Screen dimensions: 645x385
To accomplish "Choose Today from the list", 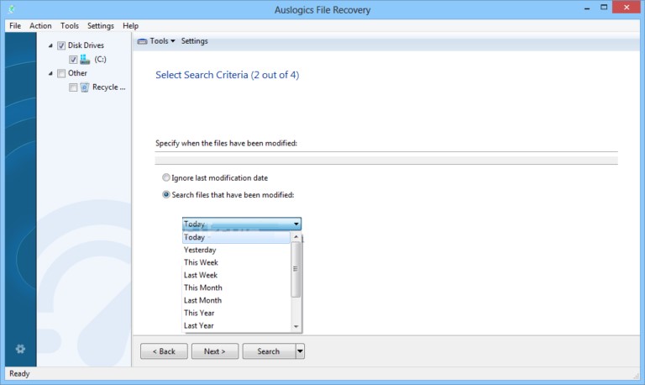I will [x=236, y=237].
